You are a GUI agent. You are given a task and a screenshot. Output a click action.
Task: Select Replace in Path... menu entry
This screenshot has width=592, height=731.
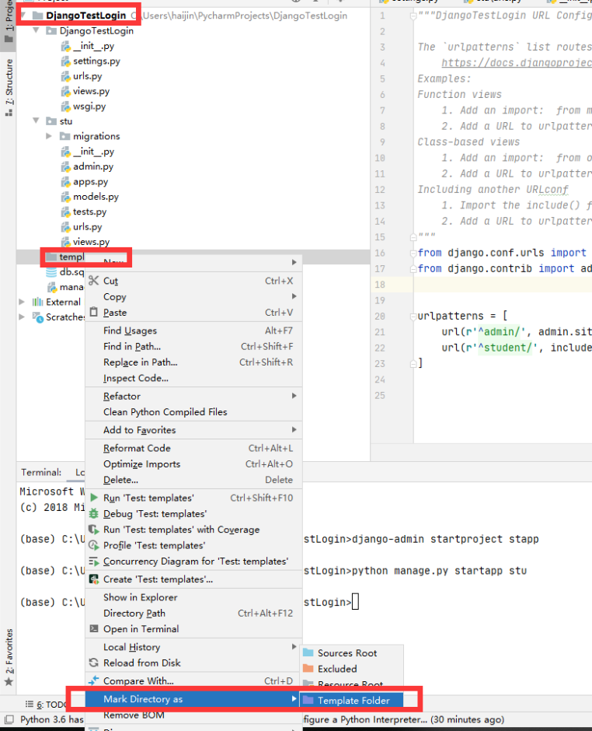pyautogui.click(x=193, y=362)
